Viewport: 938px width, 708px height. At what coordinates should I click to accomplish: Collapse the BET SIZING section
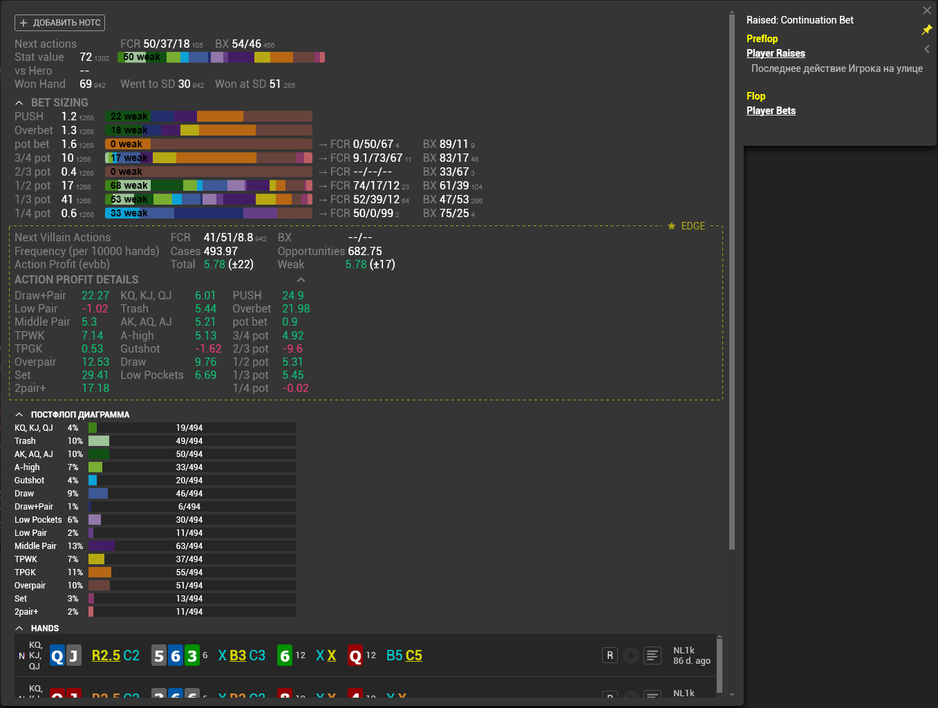(x=19, y=103)
